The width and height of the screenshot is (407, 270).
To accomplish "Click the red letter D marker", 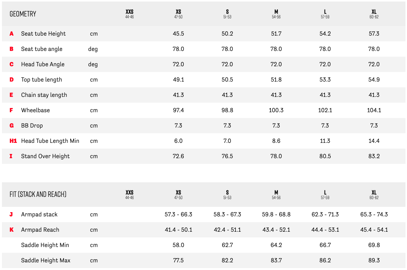I will [x=12, y=80].
